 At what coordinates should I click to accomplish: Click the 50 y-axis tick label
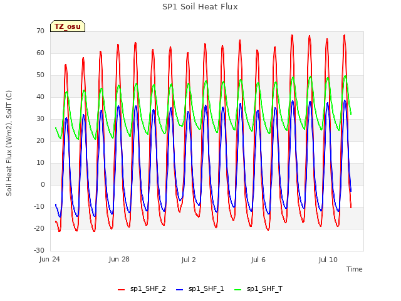(40, 75)
